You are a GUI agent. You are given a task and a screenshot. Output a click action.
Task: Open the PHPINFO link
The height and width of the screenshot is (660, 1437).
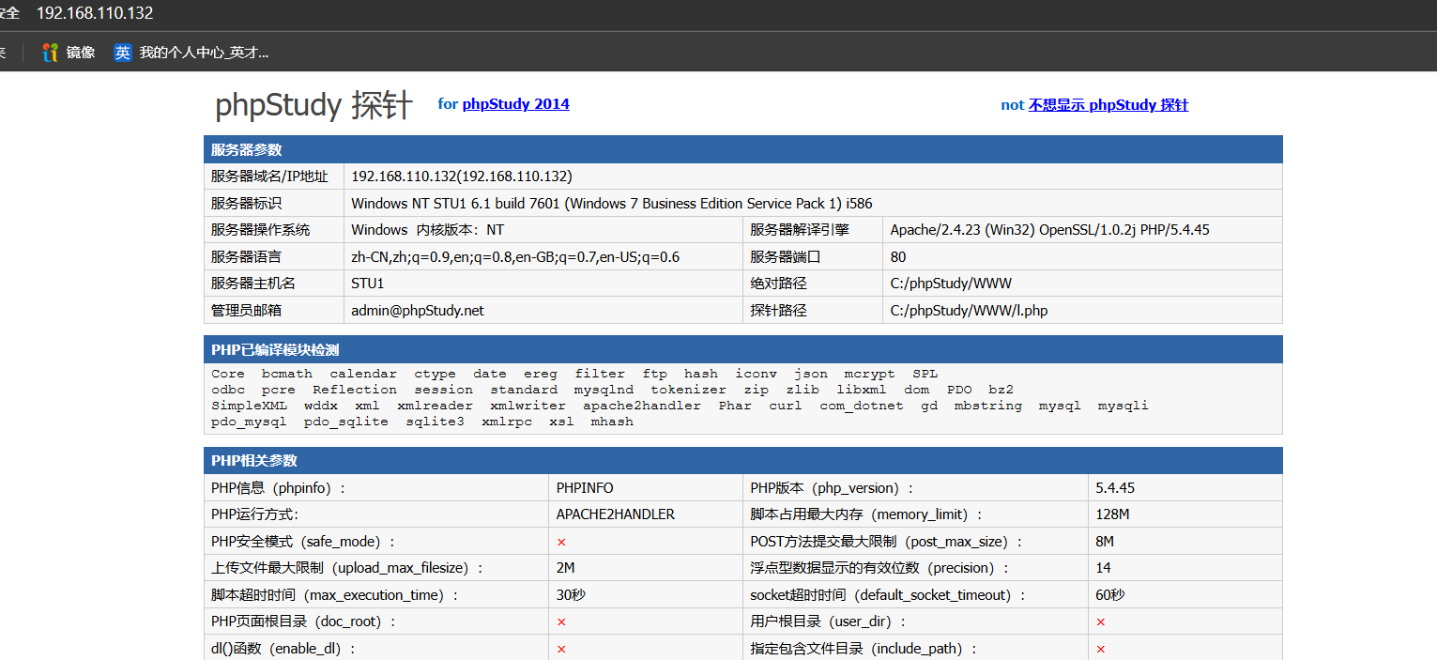[x=585, y=488]
